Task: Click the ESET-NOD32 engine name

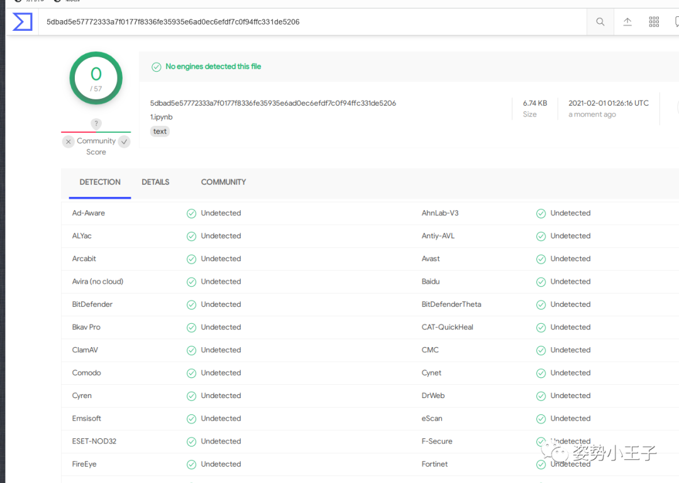Action: [94, 441]
